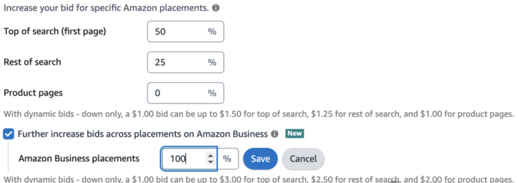Decrease Amazon Business percentage with down arrow
Viewport: 517px width, 183px height.
pyautogui.click(x=211, y=162)
